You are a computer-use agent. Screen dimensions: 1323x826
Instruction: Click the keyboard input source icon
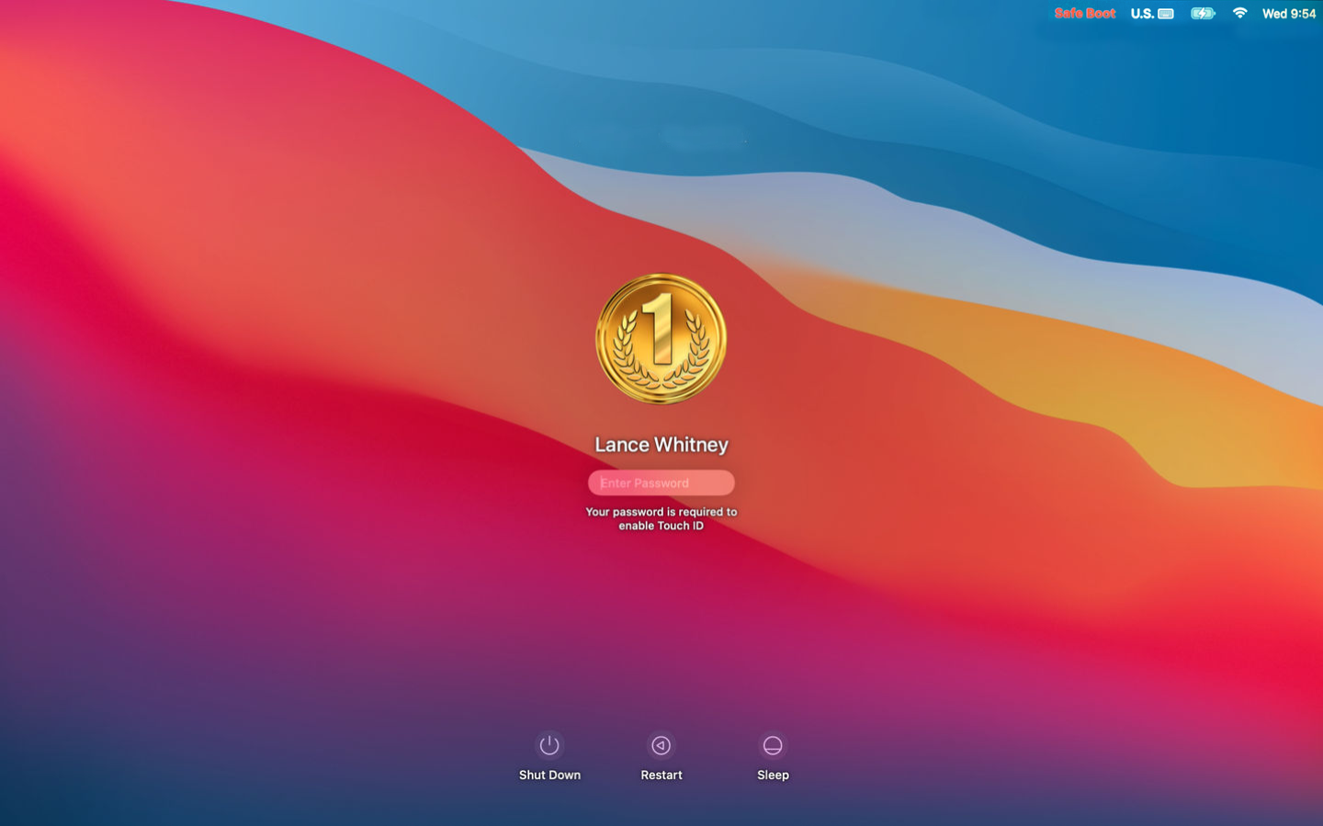(x=1166, y=14)
